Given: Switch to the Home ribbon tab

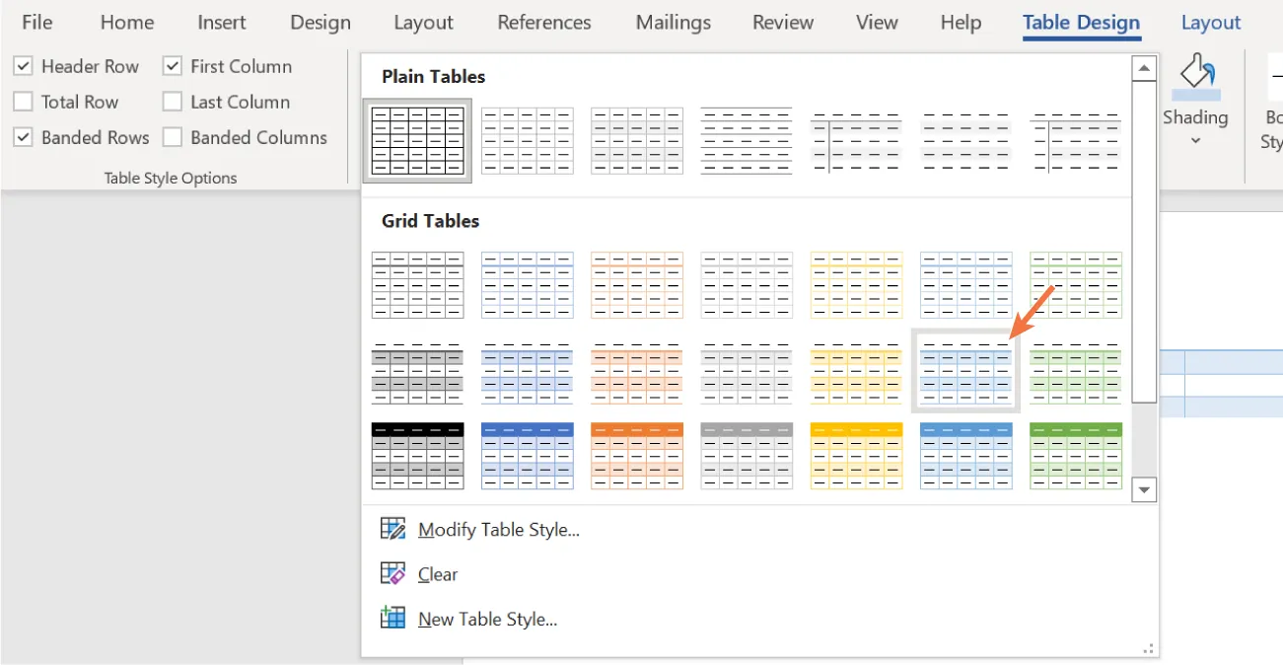Looking at the screenshot, I should [126, 22].
